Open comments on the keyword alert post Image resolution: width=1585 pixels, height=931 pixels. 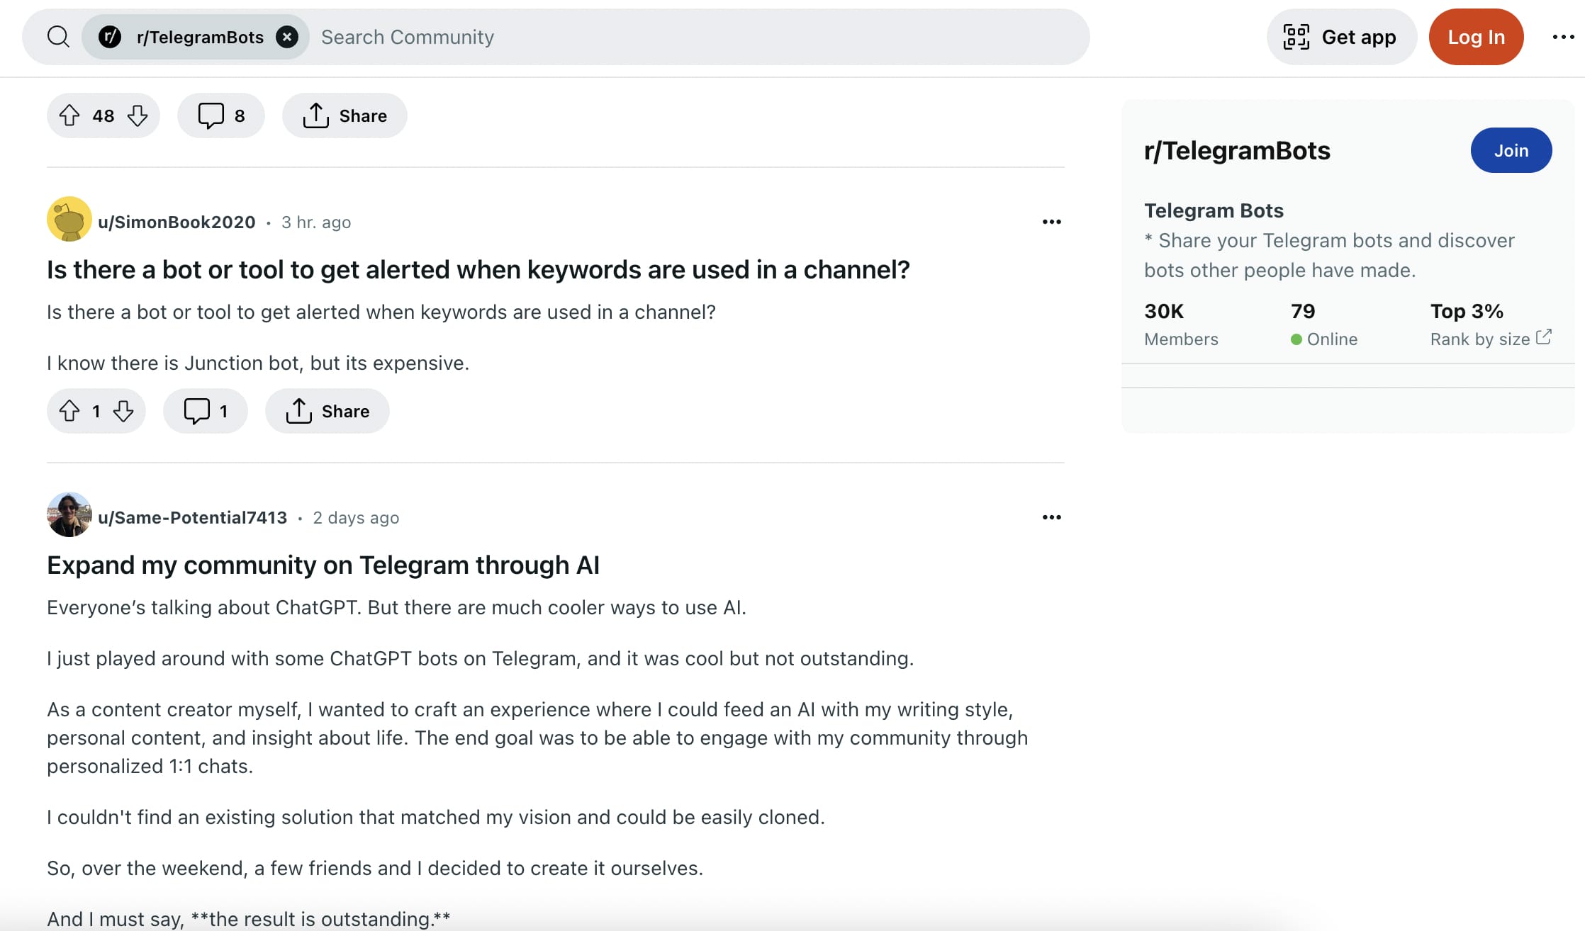[x=206, y=411]
